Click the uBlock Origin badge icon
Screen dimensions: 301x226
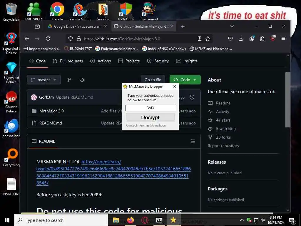click(x=273, y=38)
